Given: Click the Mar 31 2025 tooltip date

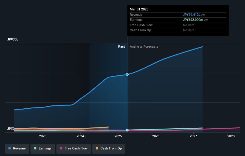Looking at the screenshot, I should pyautogui.click(x=139, y=9).
